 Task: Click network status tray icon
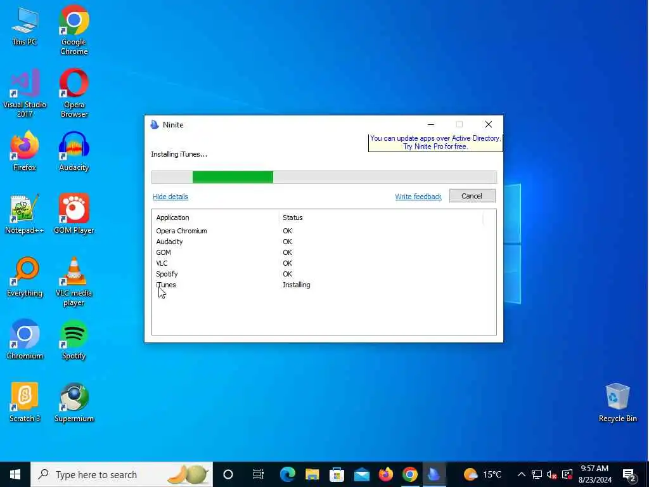pos(537,474)
